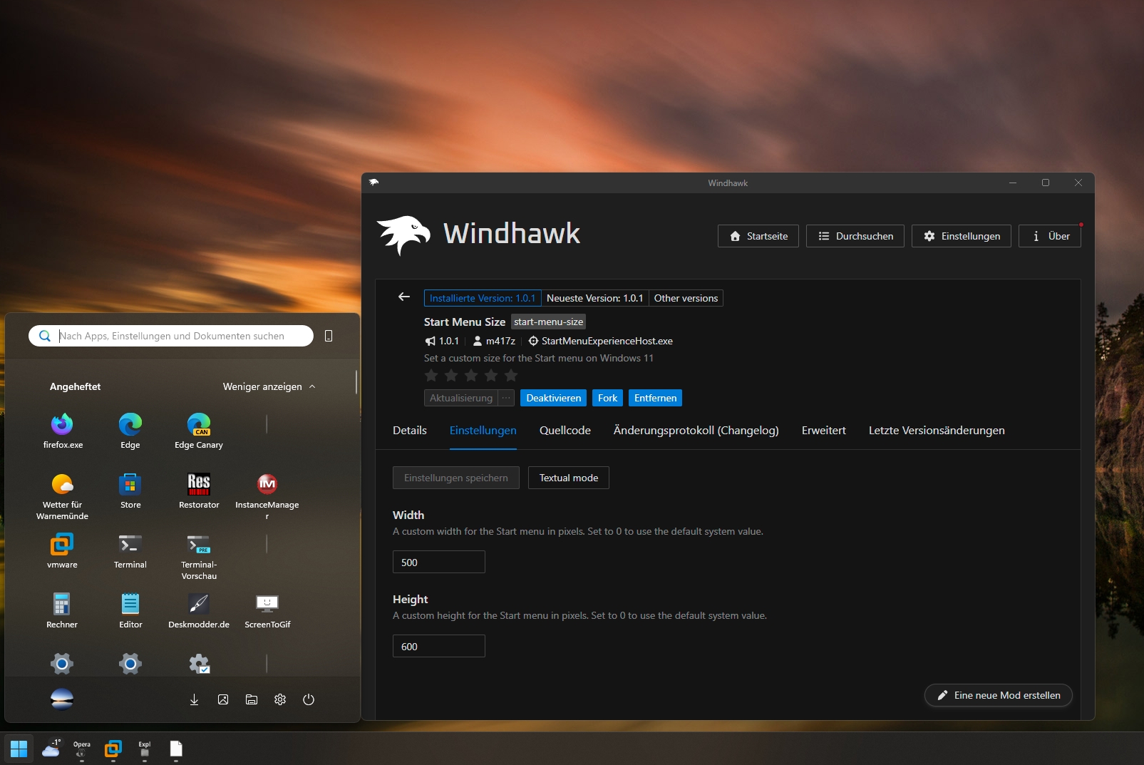Viewport: 1144px width, 765px height.
Task: Open the Downloads folder icon in Start footer
Action: (x=194, y=699)
